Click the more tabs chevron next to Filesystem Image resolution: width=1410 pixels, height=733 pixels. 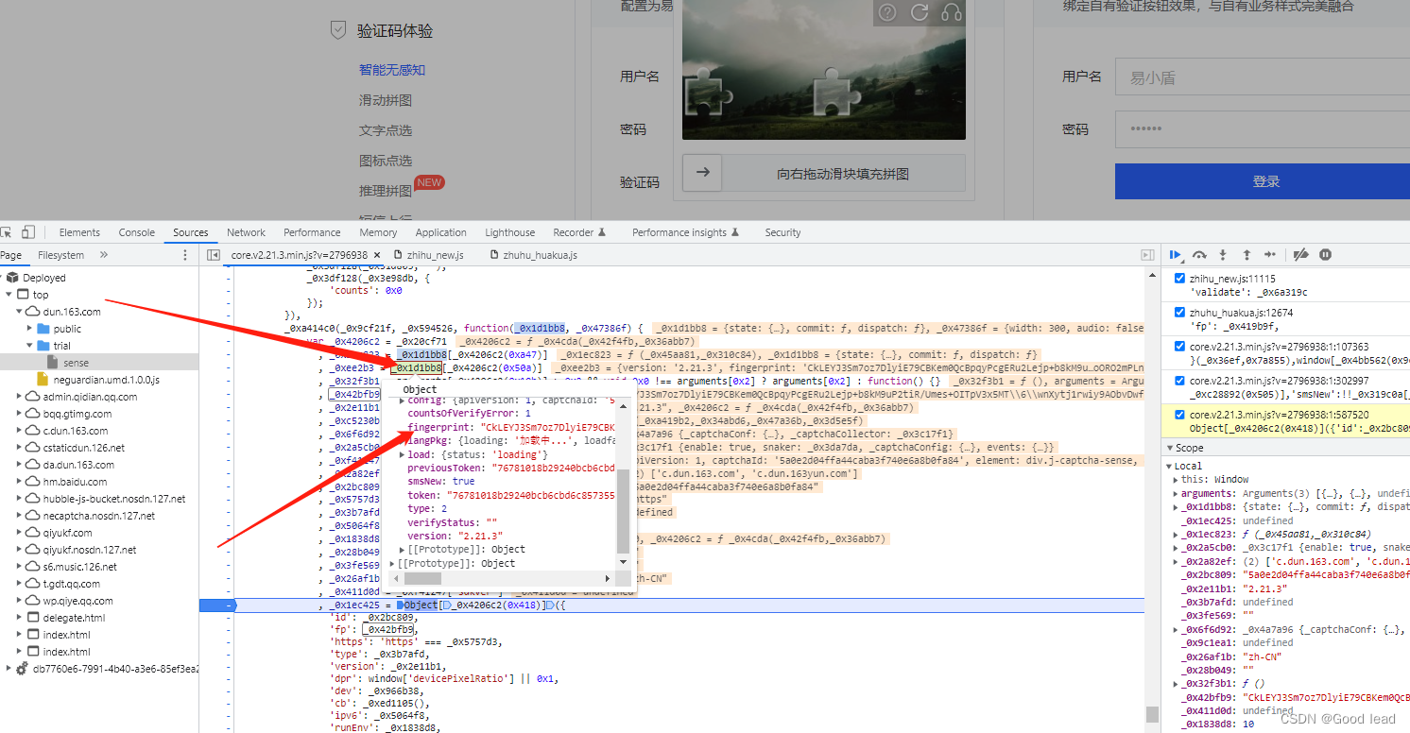pyautogui.click(x=103, y=255)
